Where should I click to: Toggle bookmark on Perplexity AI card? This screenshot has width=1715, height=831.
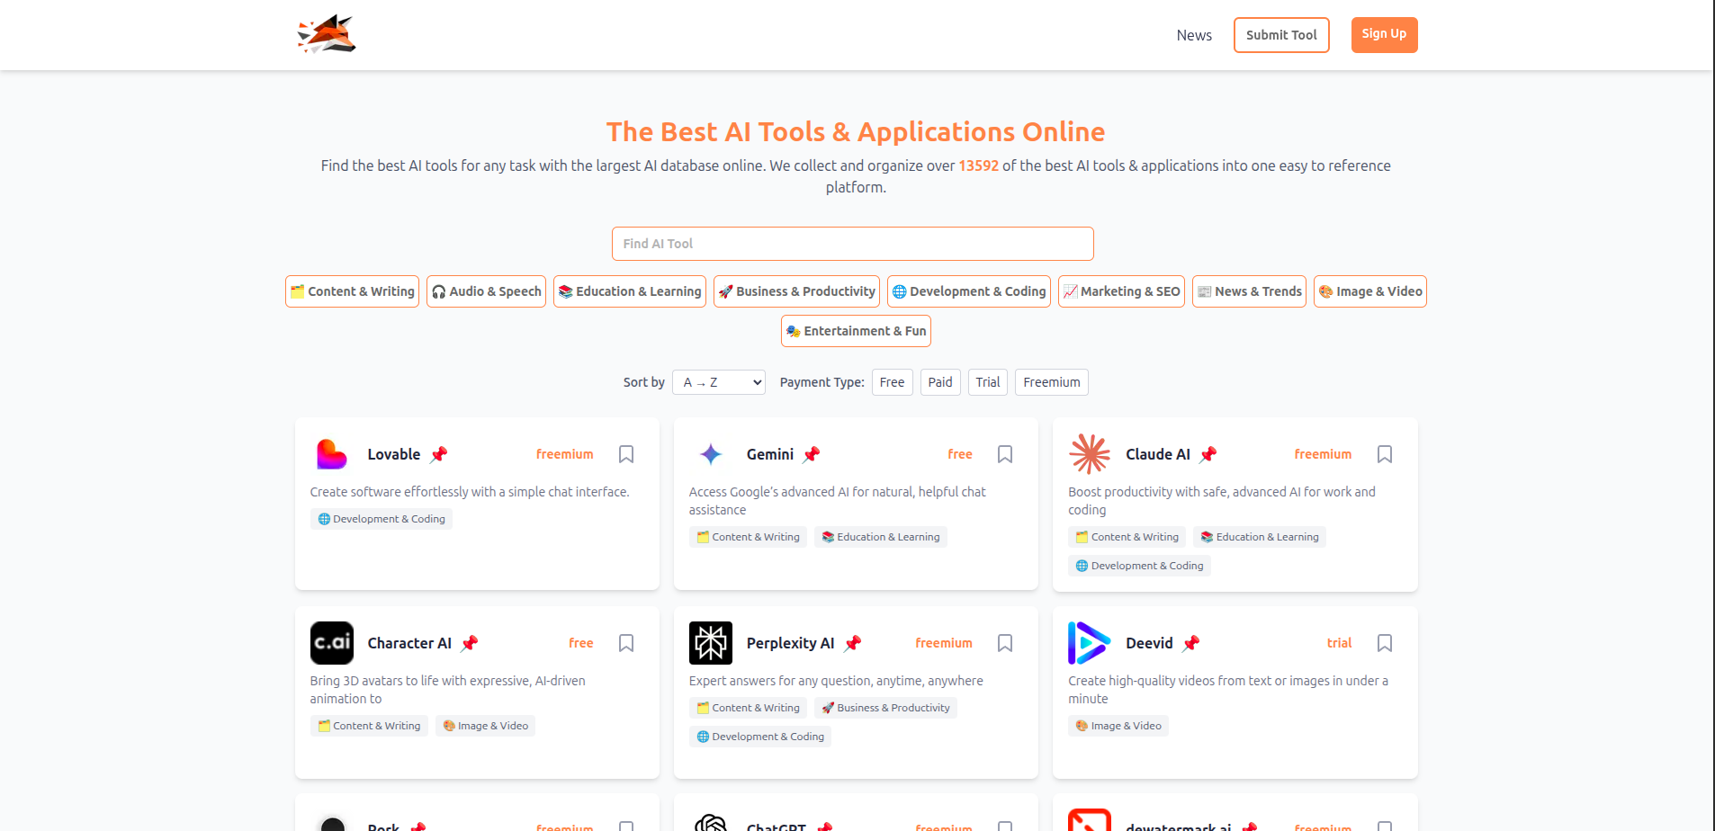[1005, 643]
